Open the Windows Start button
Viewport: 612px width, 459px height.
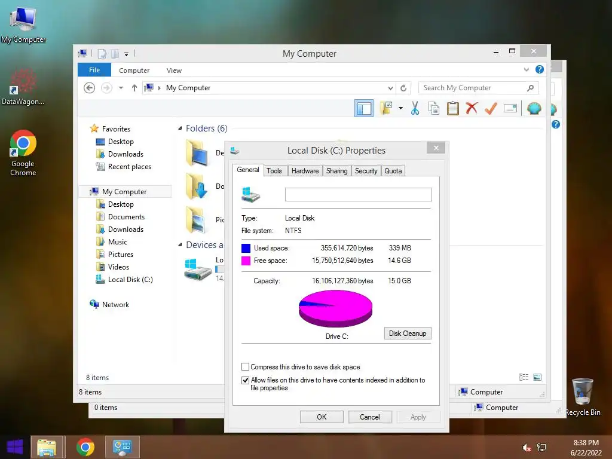[x=14, y=447]
